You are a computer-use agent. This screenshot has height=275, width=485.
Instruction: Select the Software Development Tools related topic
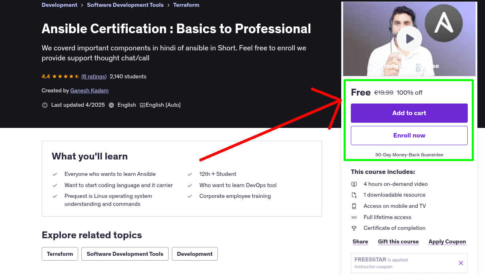coord(125,254)
